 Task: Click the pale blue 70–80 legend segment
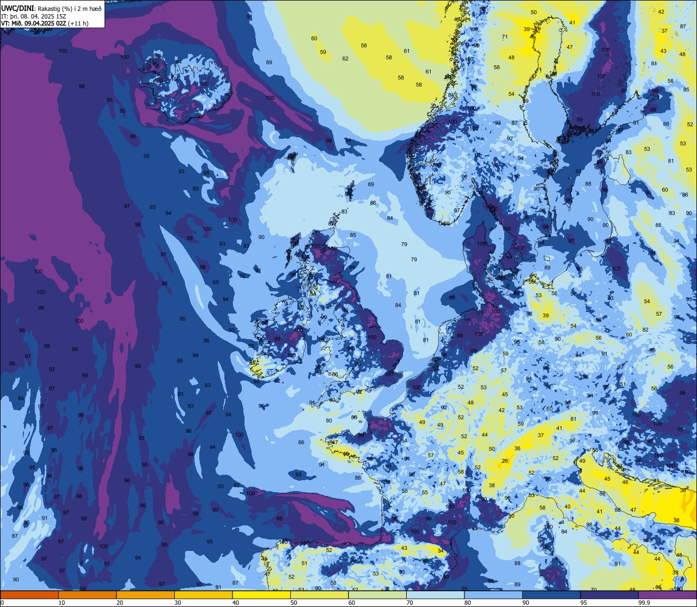click(435, 595)
